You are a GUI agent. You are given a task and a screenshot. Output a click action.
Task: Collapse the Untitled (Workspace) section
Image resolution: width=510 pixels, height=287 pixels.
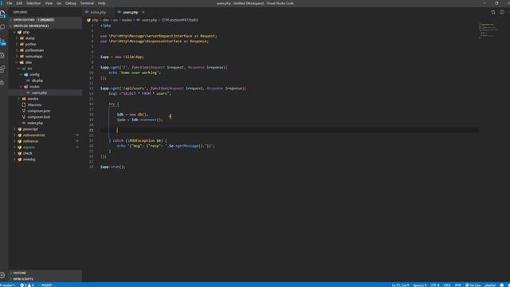(x=45, y=26)
